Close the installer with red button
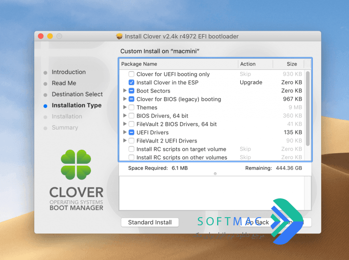The height and width of the screenshot is (260, 349). point(41,36)
